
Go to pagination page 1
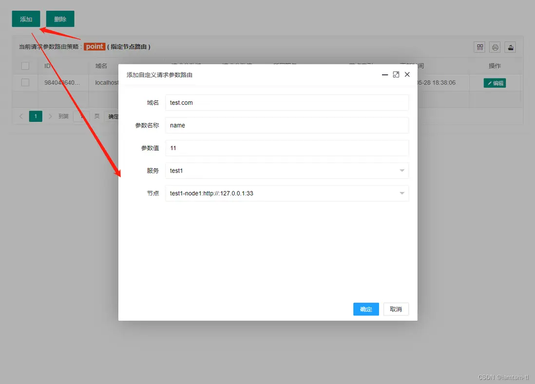tap(36, 116)
